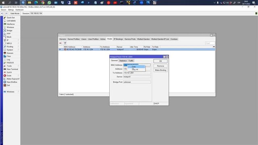Sort by the MAC Address column header
This screenshot has height=145, width=258.
click(x=73, y=47)
